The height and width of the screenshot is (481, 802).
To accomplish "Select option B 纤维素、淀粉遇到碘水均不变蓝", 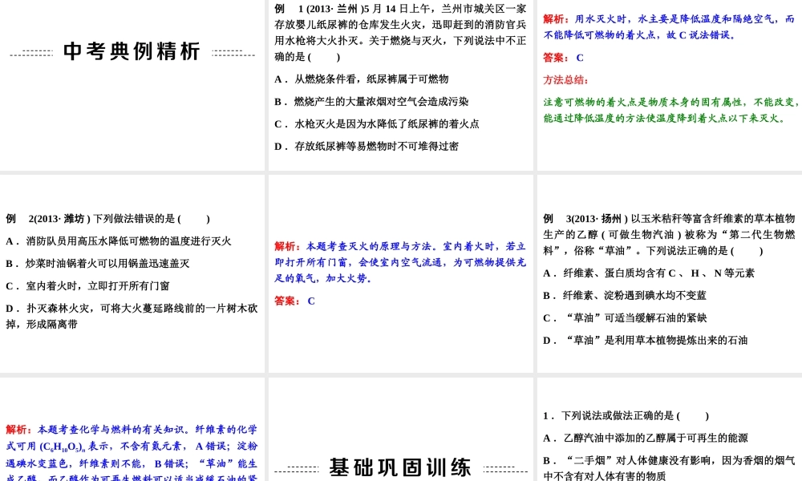I will [625, 296].
